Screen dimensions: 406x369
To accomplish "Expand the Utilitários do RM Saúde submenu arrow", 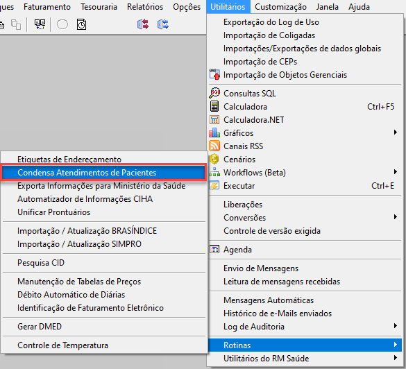I will [x=395, y=358].
